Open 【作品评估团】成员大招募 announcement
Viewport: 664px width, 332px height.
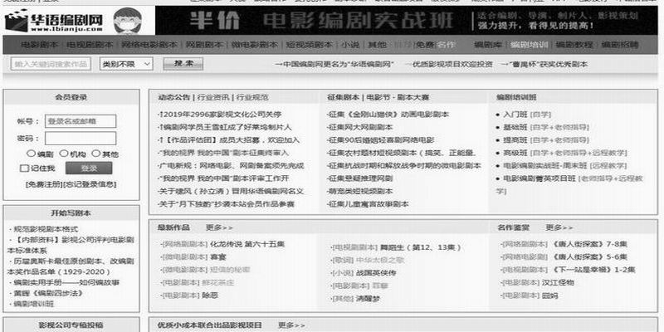229,139
